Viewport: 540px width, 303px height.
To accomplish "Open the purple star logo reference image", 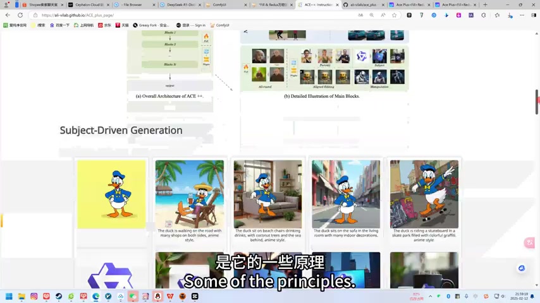I will click(110, 275).
